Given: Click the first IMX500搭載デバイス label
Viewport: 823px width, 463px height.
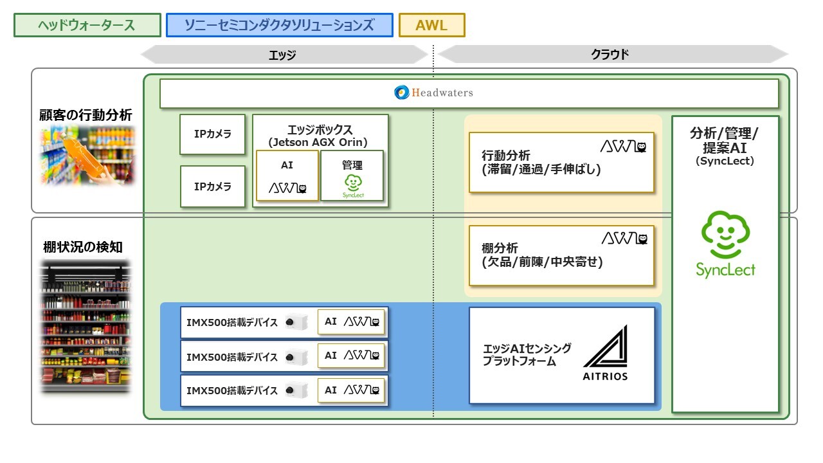Looking at the screenshot, I should [x=231, y=322].
